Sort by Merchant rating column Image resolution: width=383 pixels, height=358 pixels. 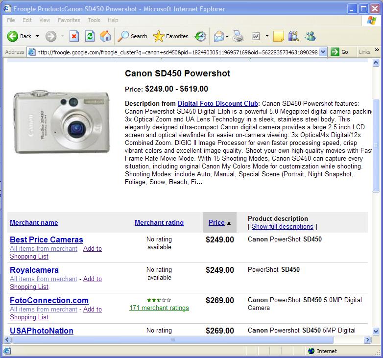159,222
